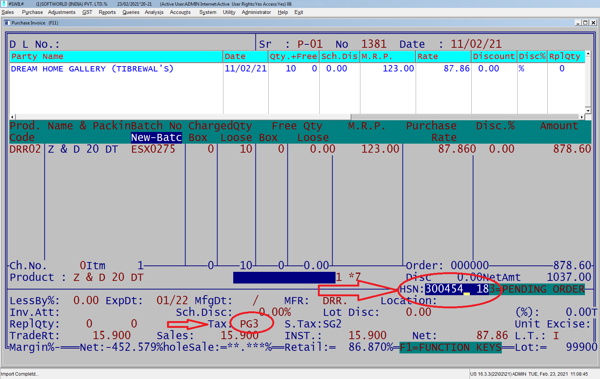600x379 pixels.
Task: Click the SWIL application icon in title bar
Action: [4, 4]
